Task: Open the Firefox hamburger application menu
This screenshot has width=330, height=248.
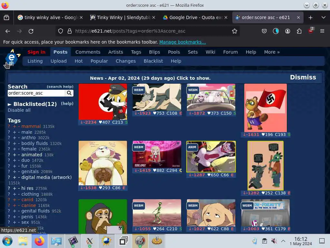Action: point(322,31)
